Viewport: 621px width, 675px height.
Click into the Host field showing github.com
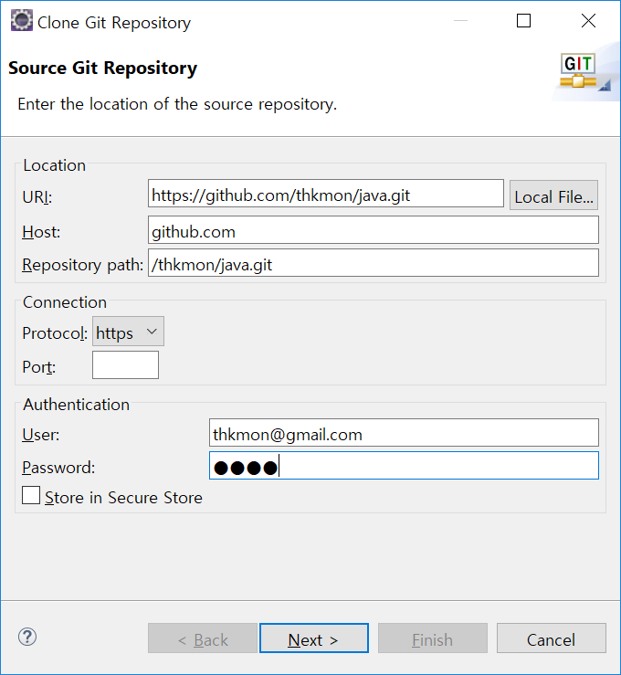(x=373, y=231)
